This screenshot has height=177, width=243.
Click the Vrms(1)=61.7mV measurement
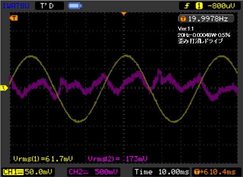click(x=43, y=159)
